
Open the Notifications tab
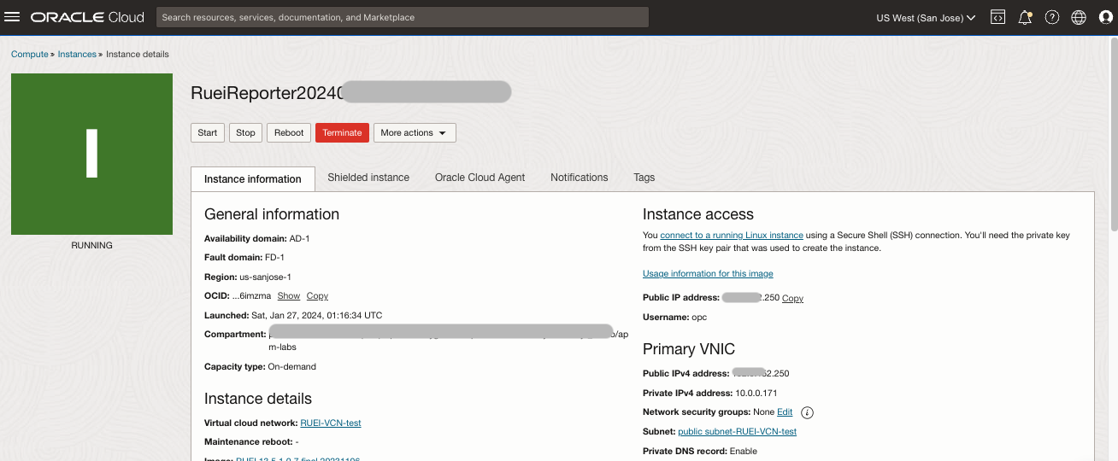coord(579,178)
